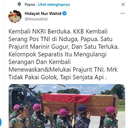Screen dimensions: 128x128
Task: Open the attached funeral photo
Action: coord(67,106)
